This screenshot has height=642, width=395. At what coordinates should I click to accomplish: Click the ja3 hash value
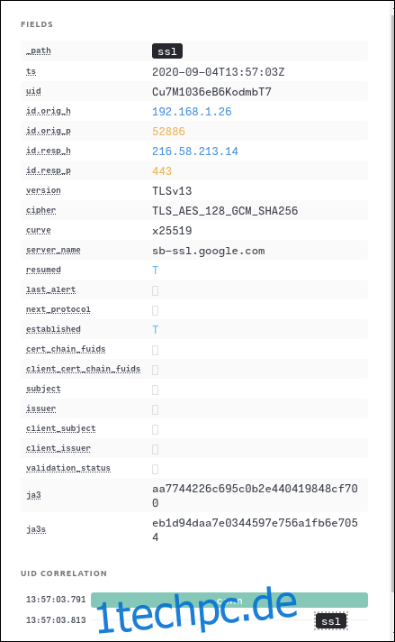point(255,495)
